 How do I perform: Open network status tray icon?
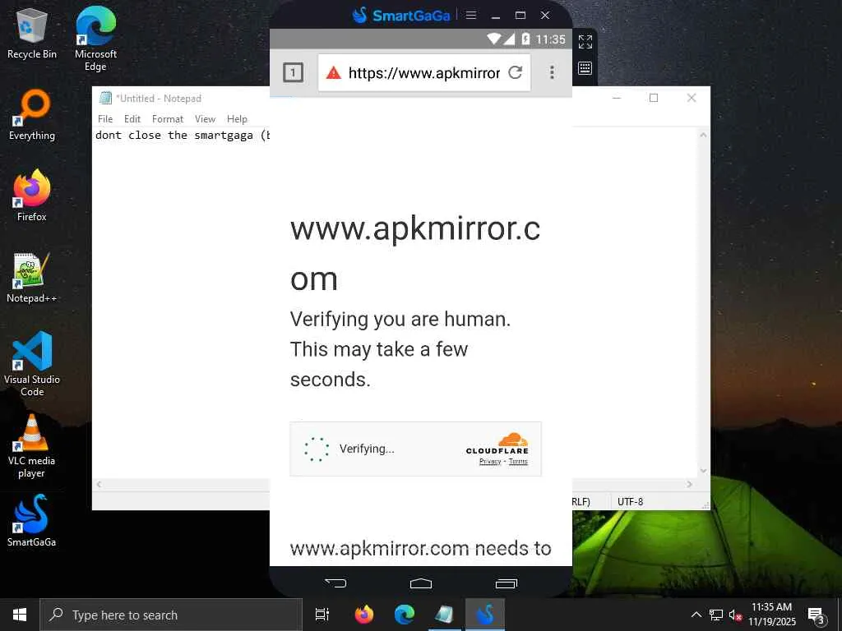click(x=716, y=615)
